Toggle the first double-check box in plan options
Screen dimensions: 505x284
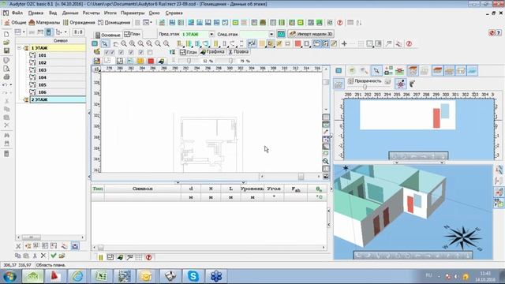pyautogui.click(x=109, y=52)
